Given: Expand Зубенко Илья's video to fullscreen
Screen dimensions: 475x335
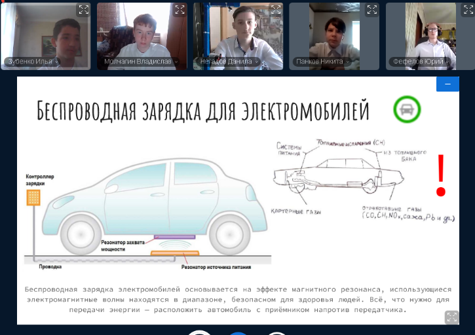Looking at the screenshot, I should [x=83, y=10].
